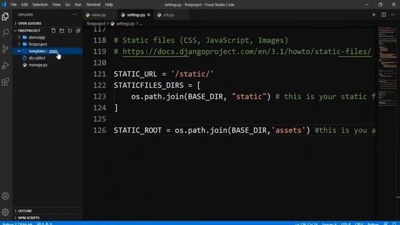Click the VS Code logo in title bar

4,4
